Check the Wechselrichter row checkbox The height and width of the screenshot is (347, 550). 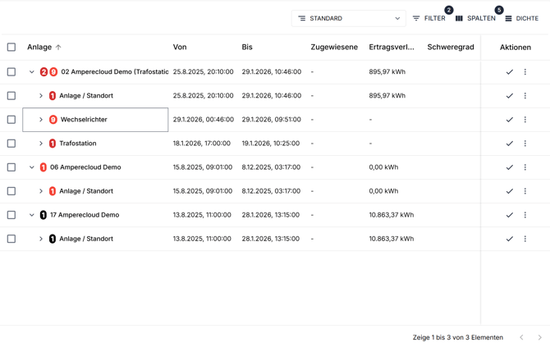click(x=11, y=120)
